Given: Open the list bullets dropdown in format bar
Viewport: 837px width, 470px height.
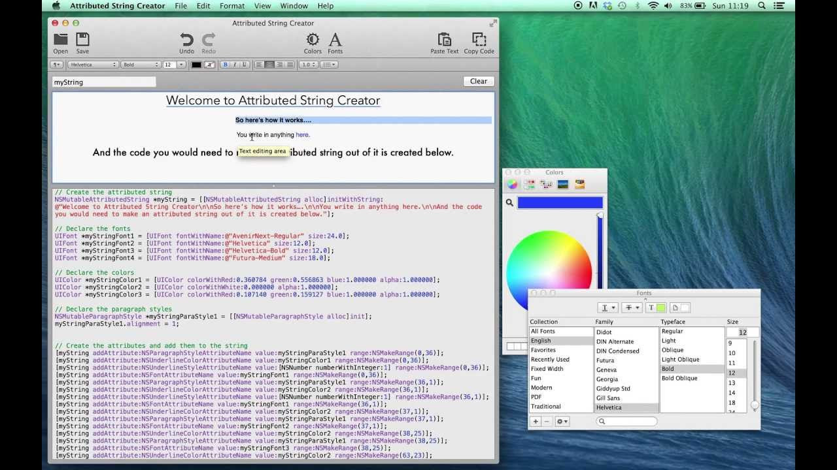Looking at the screenshot, I should click(x=329, y=65).
